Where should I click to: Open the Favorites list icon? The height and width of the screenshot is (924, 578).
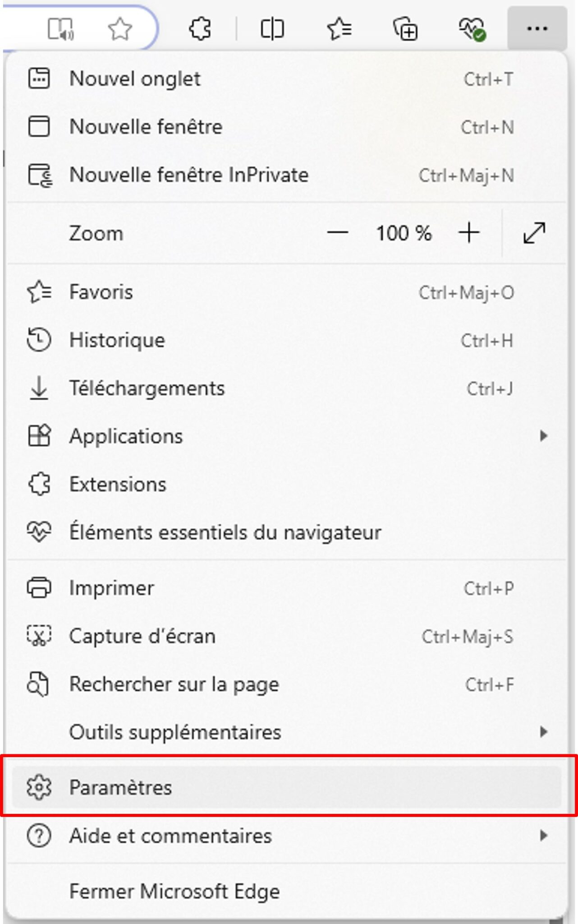(x=339, y=29)
